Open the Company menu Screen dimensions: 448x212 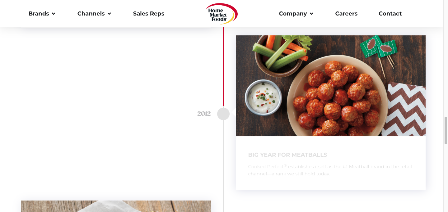coord(296,14)
